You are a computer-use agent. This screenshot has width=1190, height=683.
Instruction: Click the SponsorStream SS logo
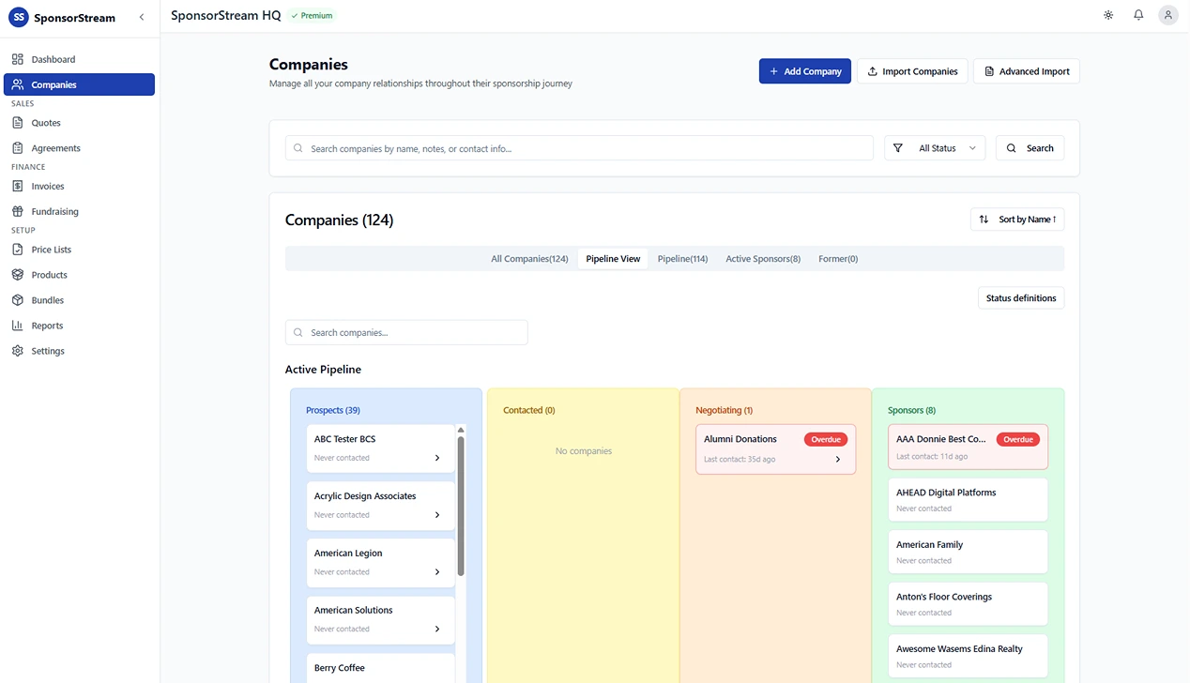tap(18, 17)
